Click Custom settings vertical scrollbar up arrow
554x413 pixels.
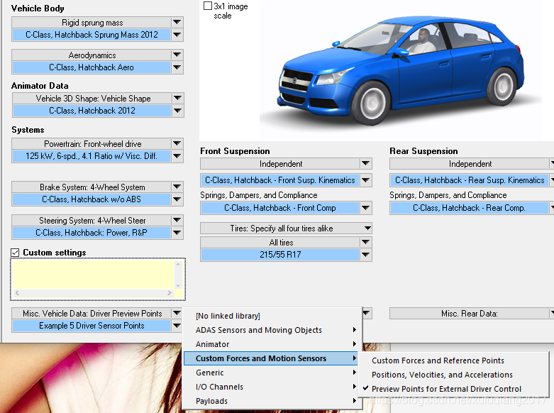point(178,264)
